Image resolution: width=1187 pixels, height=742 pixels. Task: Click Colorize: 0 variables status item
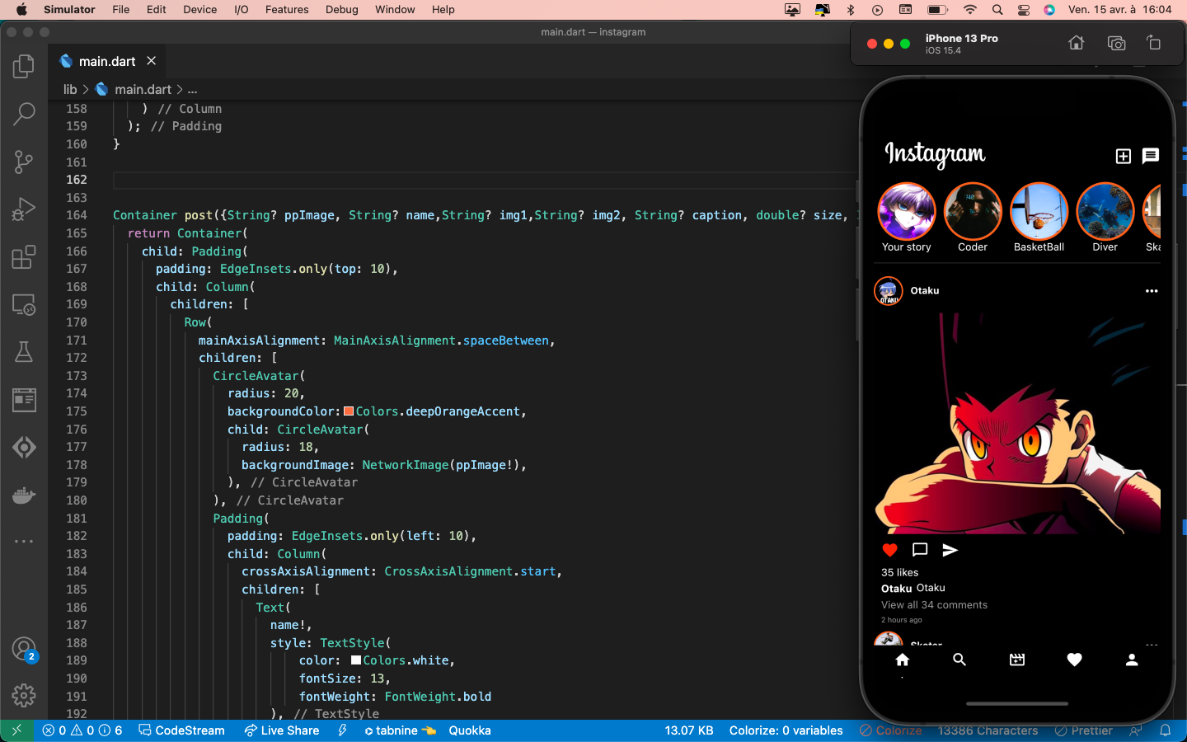pyautogui.click(x=786, y=730)
